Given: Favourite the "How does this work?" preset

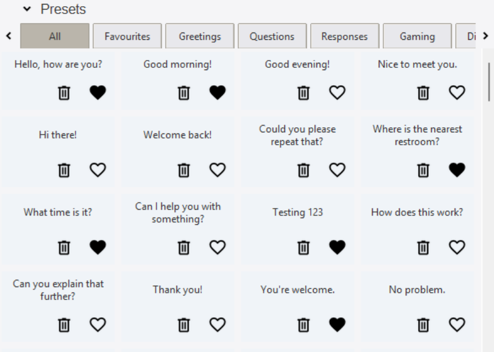Looking at the screenshot, I should point(457,247).
